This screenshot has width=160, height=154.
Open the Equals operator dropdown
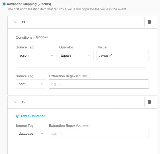point(76,56)
